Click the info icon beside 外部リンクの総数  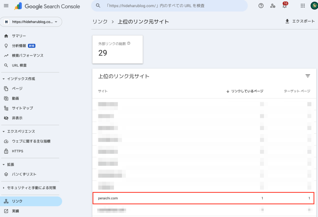[x=129, y=44]
